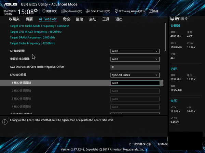Click the 华硕多核心增强 label
The width and height of the screenshot is (205, 153).
20,59
